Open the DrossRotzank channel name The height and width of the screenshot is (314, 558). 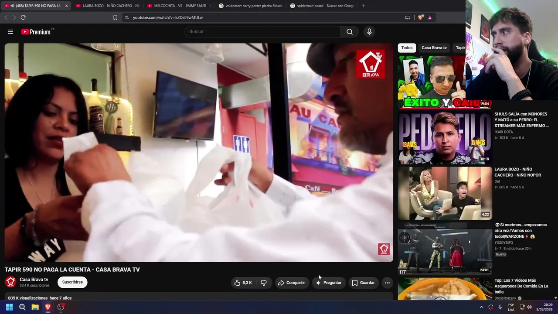tap(505, 298)
